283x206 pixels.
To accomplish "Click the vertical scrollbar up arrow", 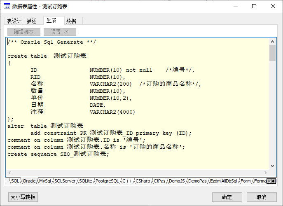I will click(x=273, y=42).
